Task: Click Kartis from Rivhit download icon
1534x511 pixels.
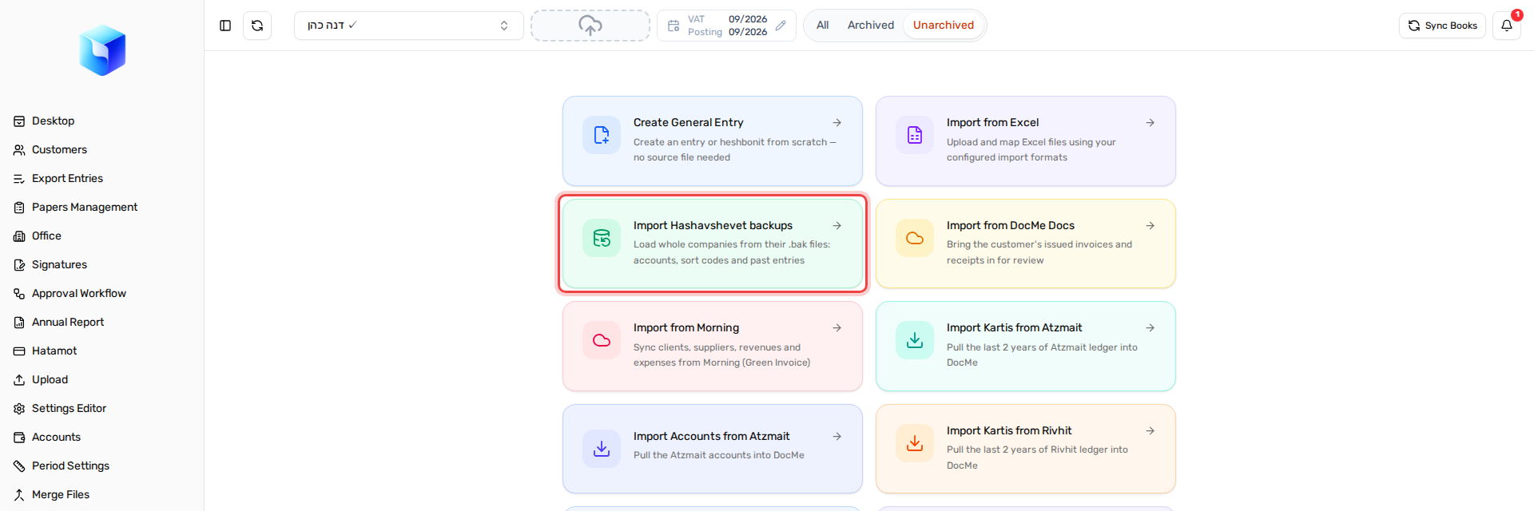Action: [915, 443]
